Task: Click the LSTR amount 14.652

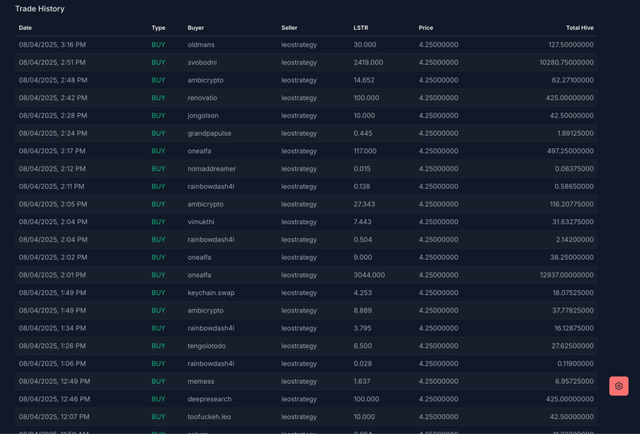Action: coord(363,80)
